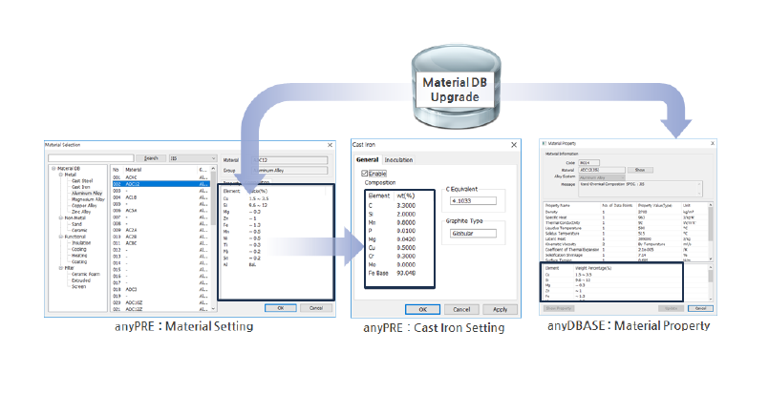Close the Cast Iron dialog
The height and width of the screenshot is (393, 769).
coord(515,144)
